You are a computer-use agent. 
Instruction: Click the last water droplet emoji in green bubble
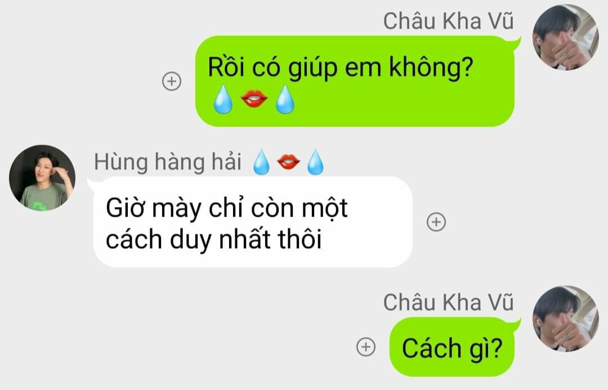pyautogui.click(x=285, y=99)
